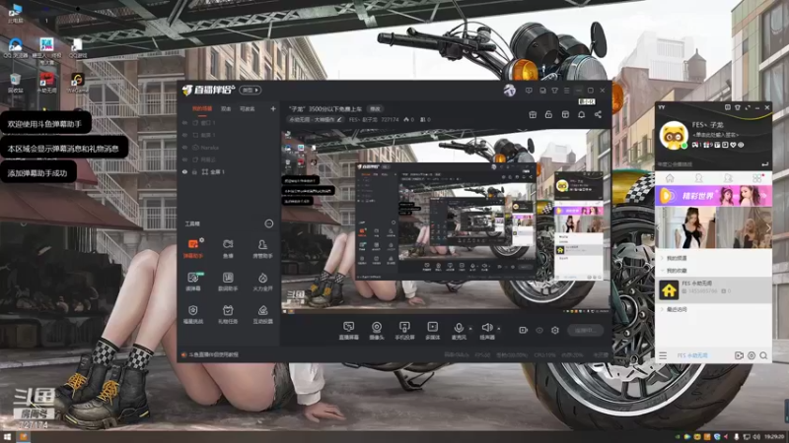Open YY contacts tab
The image size is (789, 443).
click(x=698, y=178)
